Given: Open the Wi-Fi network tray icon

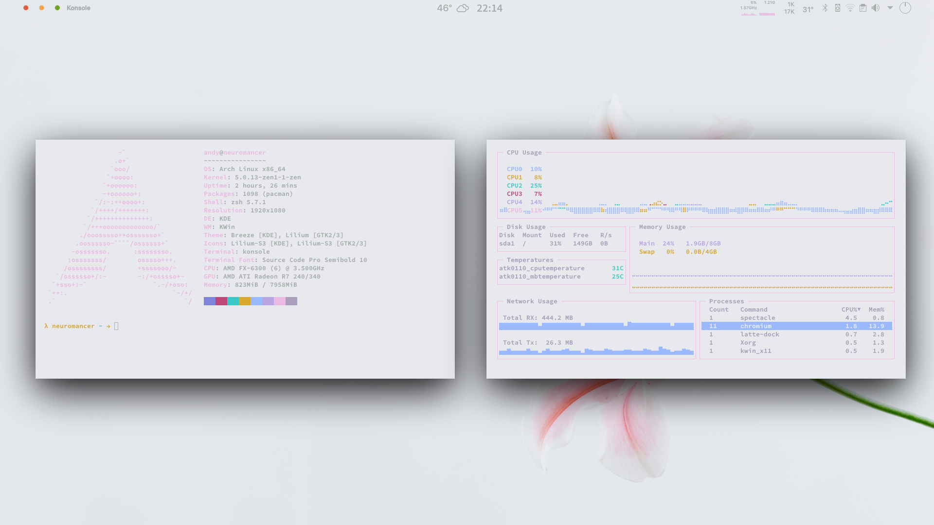Looking at the screenshot, I should click(x=850, y=8).
